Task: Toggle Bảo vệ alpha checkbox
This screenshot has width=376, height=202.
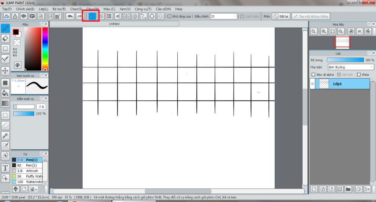Action: pyautogui.click(x=313, y=75)
